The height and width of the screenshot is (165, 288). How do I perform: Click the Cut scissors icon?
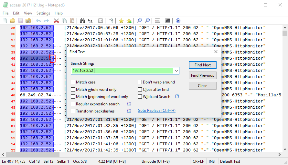pyautogui.click(x=56, y=21)
